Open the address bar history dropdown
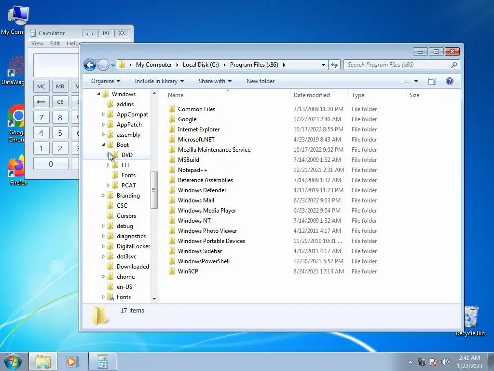Screen dimensions: 494x371 [x=323, y=65]
